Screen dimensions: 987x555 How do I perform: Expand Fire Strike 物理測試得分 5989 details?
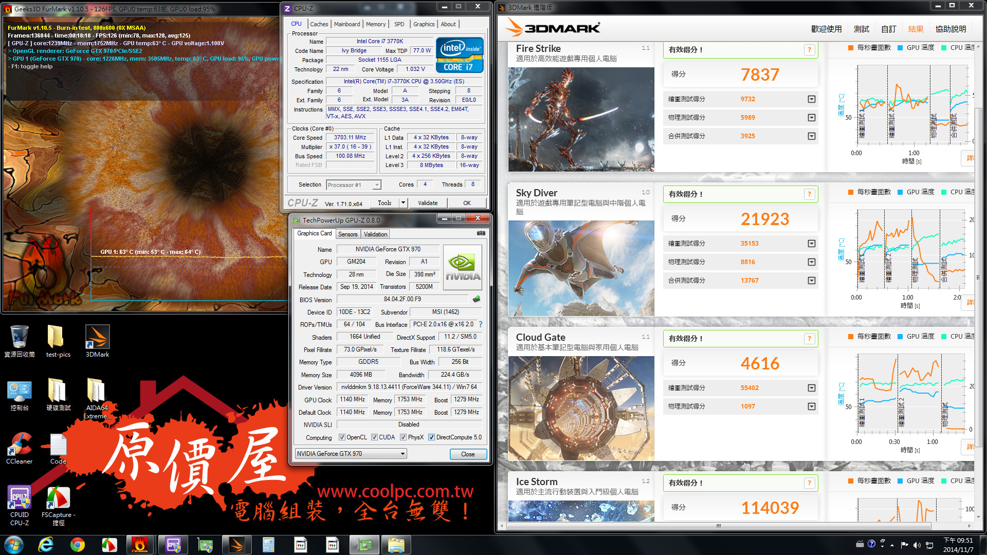[x=811, y=118]
